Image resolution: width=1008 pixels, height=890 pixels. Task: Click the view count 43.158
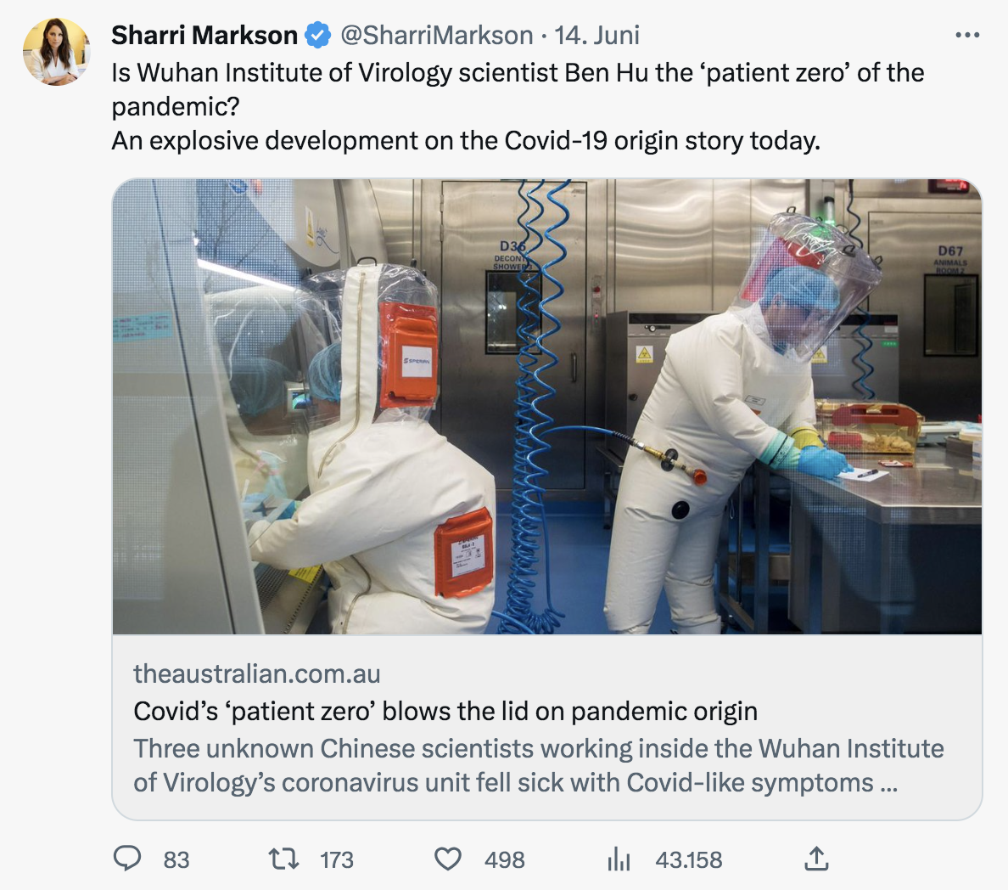tap(688, 859)
